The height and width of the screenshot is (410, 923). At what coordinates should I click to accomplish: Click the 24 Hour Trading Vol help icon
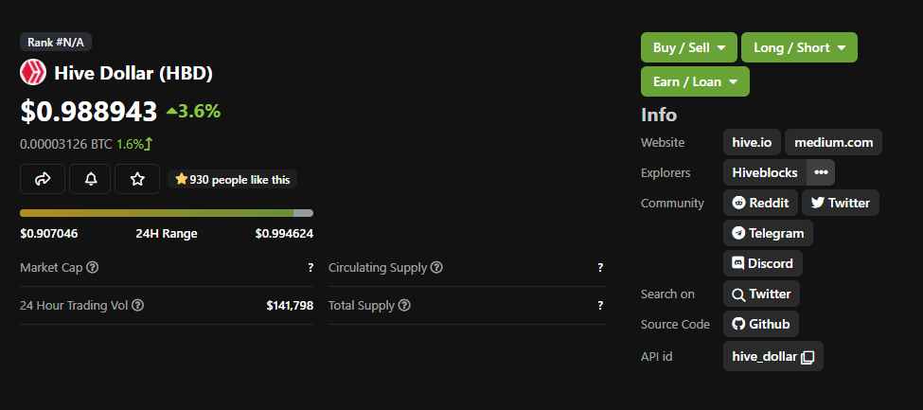138,305
